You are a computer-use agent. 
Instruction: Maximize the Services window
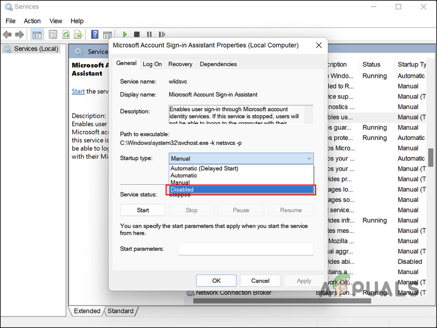[398, 7]
